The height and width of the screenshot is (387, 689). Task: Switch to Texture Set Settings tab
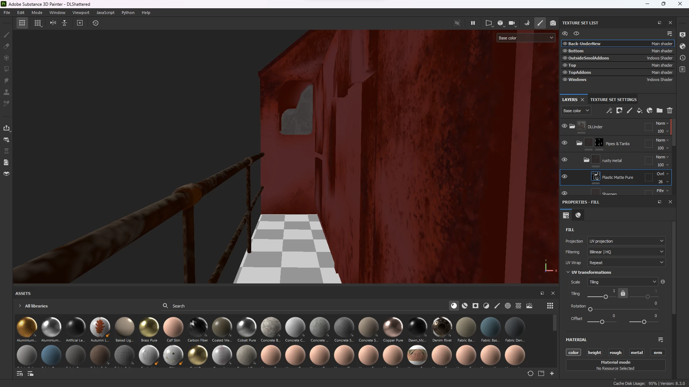coord(613,100)
